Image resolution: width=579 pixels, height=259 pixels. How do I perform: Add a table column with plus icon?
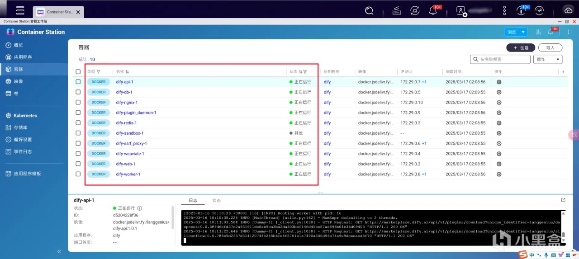pyautogui.click(x=563, y=72)
